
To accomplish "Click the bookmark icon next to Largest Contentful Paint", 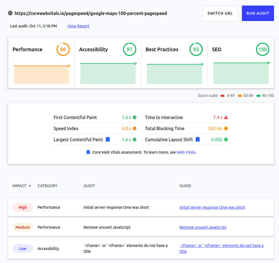I will pos(108,140).
